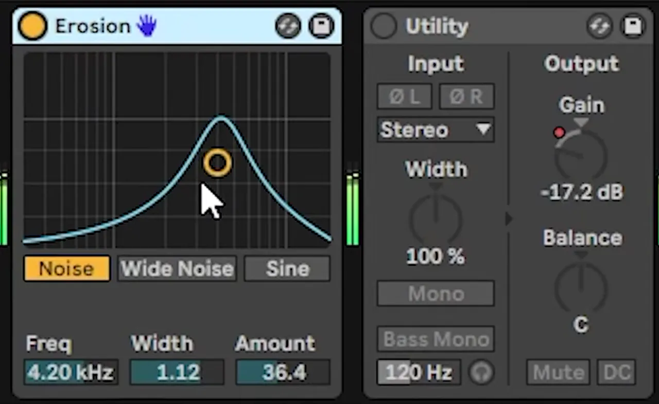This screenshot has height=404, width=659.
Task: Save Utility preset via disk icon
Action: pos(633,26)
